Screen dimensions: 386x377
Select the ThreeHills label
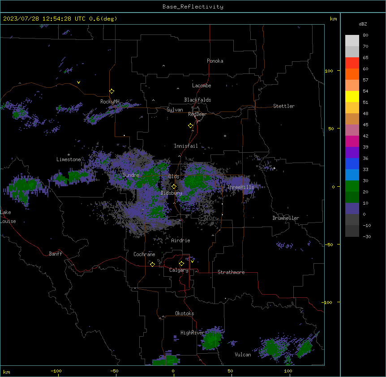point(240,187)
